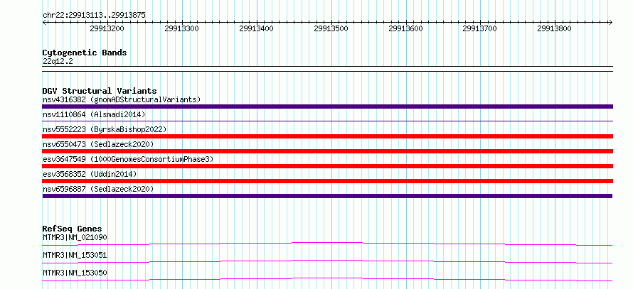
Task: Select the DGV Structural Variants track title
Action: tap(100, 91)
